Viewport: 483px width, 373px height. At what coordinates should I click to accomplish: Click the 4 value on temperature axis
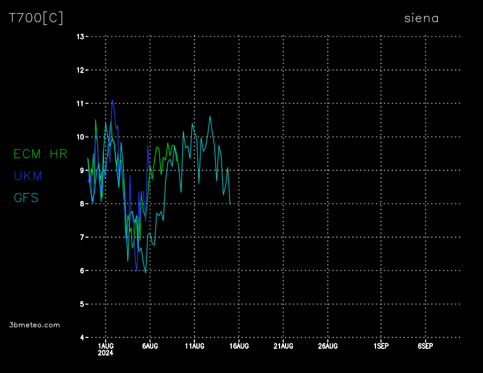(82, 337)
